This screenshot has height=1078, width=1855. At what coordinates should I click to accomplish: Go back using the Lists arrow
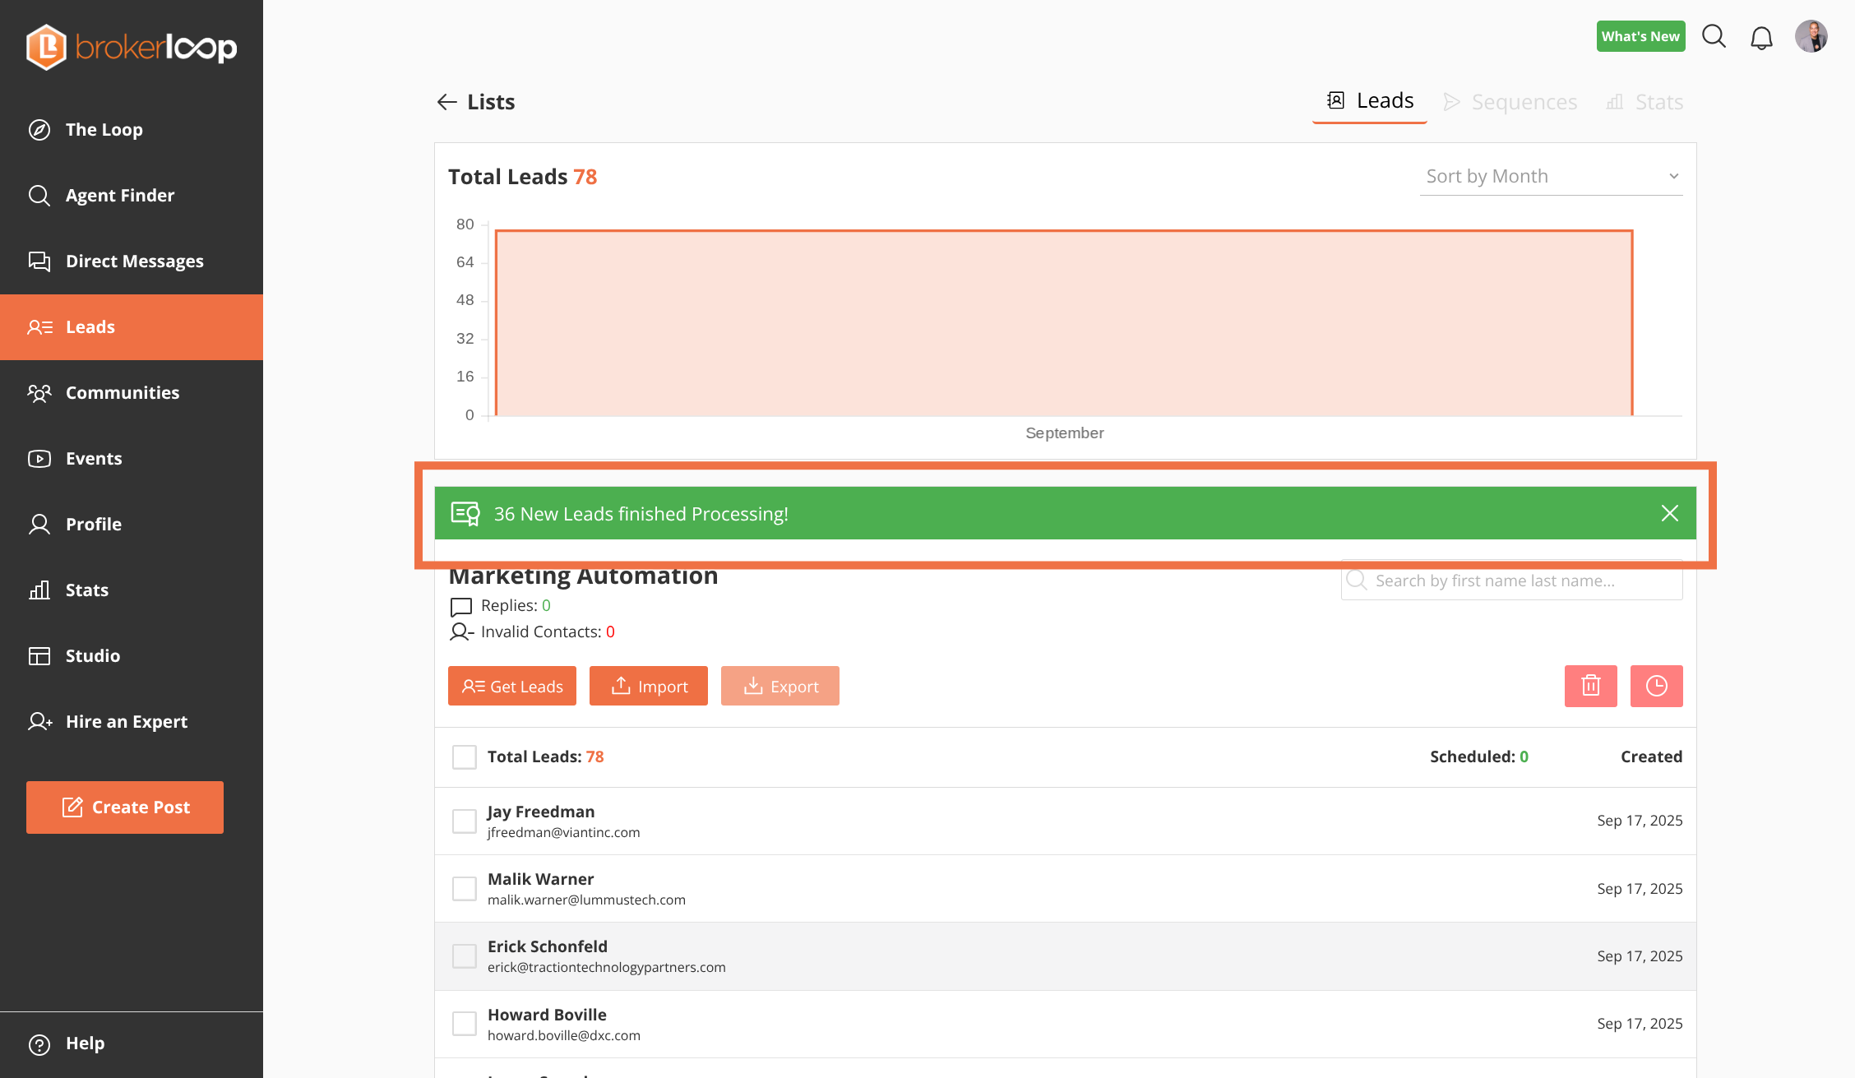pyautogui.click(x=446, y=102)
